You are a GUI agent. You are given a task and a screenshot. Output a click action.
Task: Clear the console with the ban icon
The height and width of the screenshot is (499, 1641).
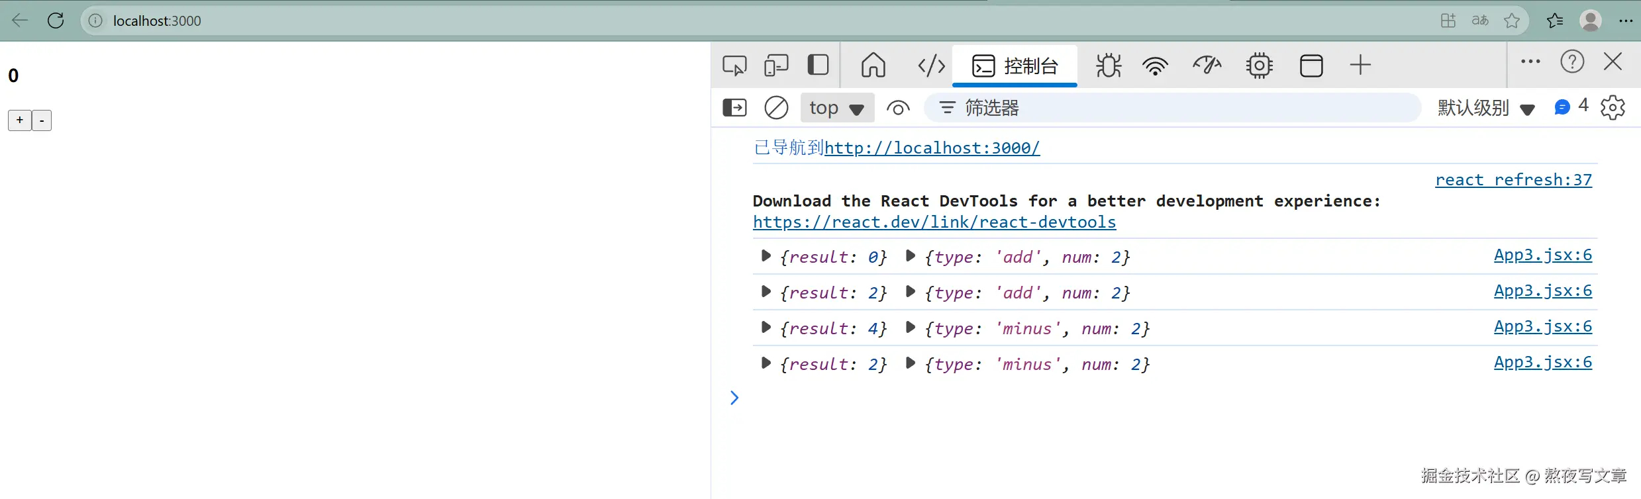tap(776, 107)
